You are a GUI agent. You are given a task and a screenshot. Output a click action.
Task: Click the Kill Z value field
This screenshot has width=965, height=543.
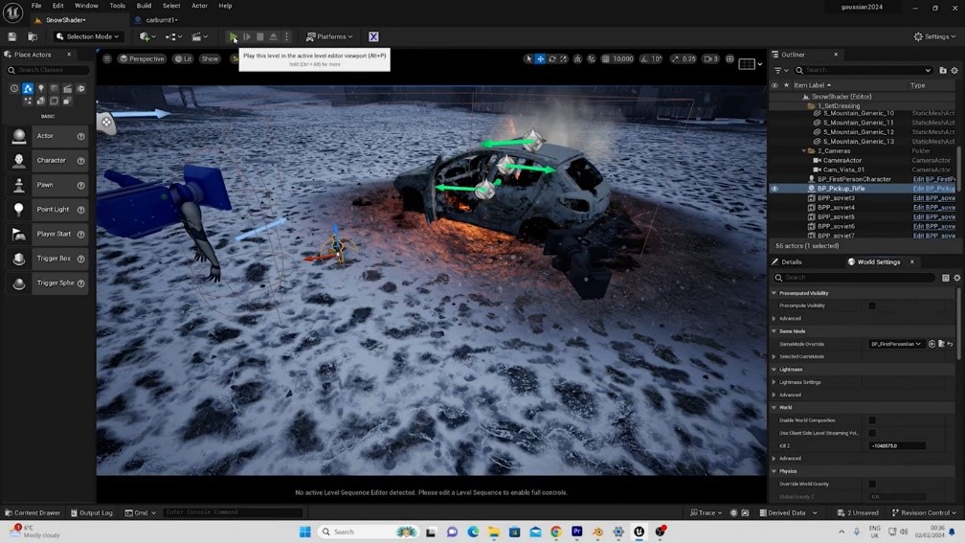pyautogui.click(x=897, y=445)
